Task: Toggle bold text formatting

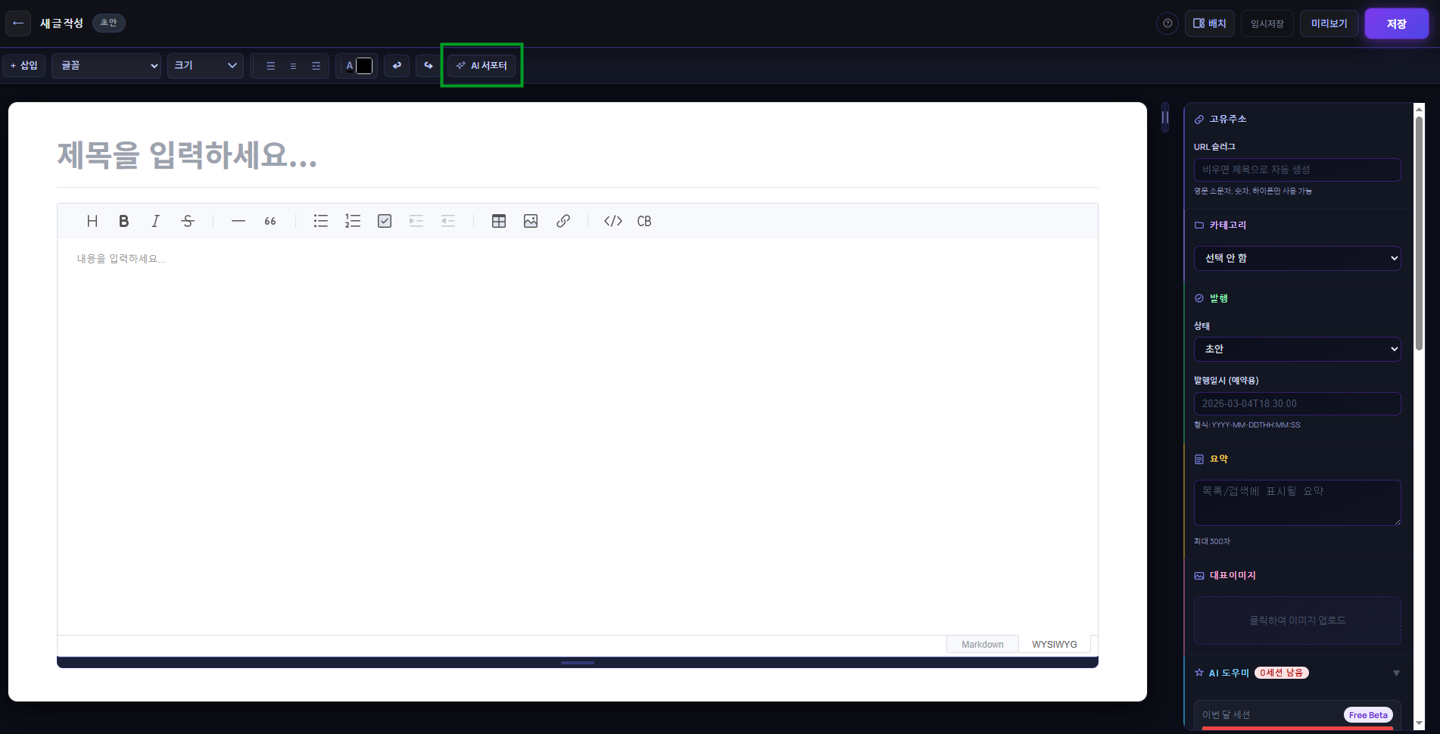Action: (x=123, y=221)
